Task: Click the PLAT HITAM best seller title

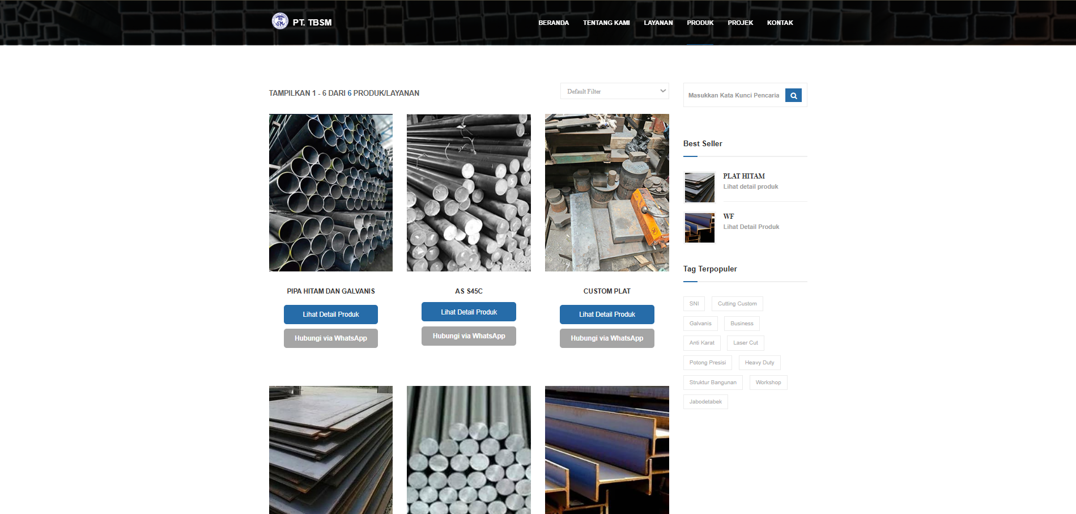Action: click(x=743, y=176)
